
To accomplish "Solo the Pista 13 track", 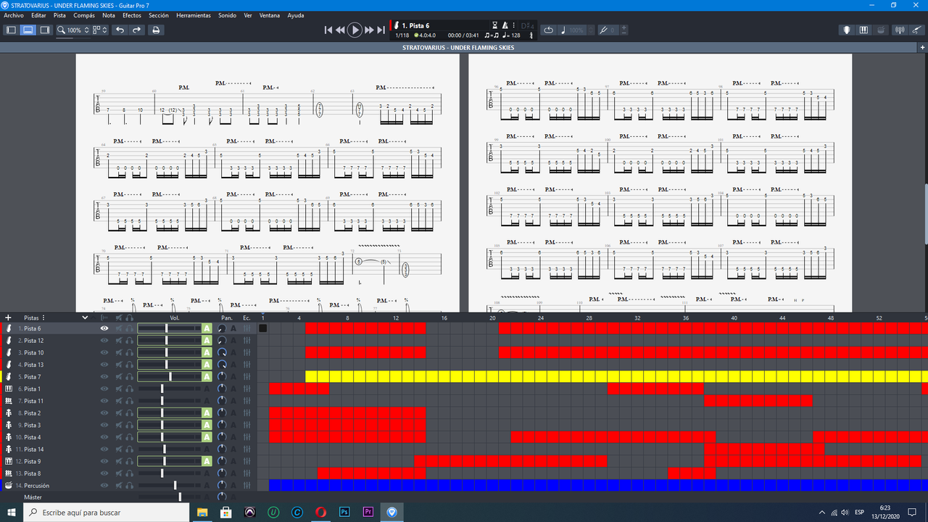I will [x=130, y=365].
